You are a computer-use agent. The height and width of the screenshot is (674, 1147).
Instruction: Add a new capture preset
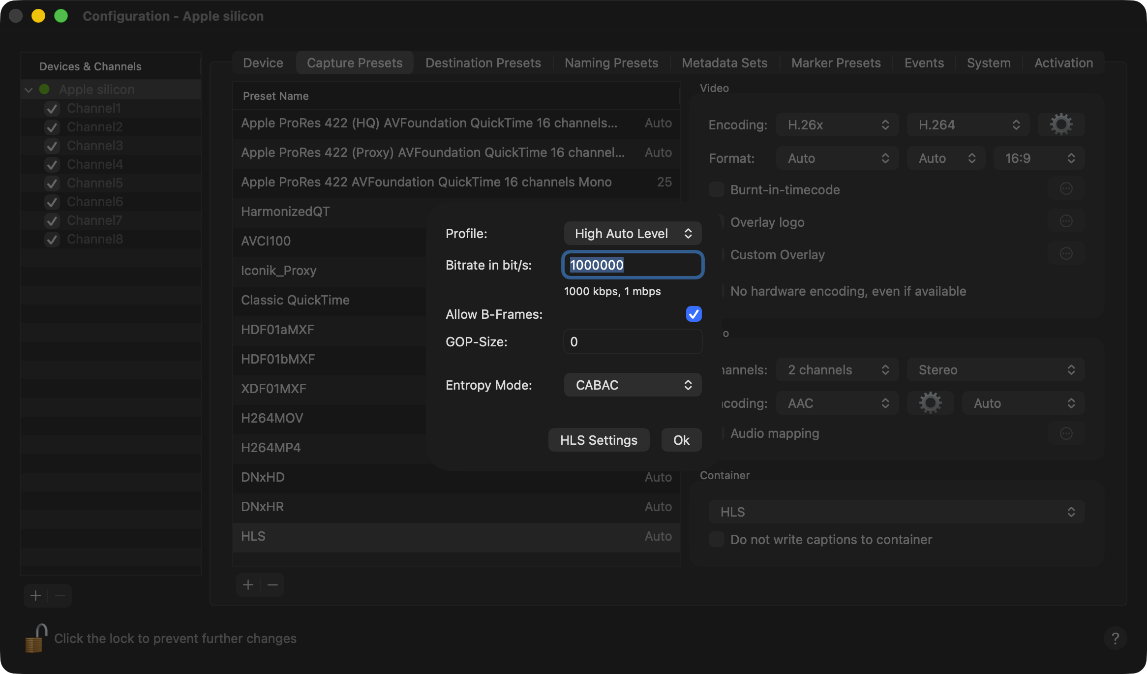pos(248,584)
